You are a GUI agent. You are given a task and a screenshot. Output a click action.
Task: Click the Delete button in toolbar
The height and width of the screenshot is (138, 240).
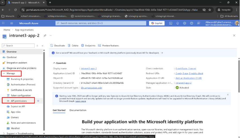[x=73, y=46]
